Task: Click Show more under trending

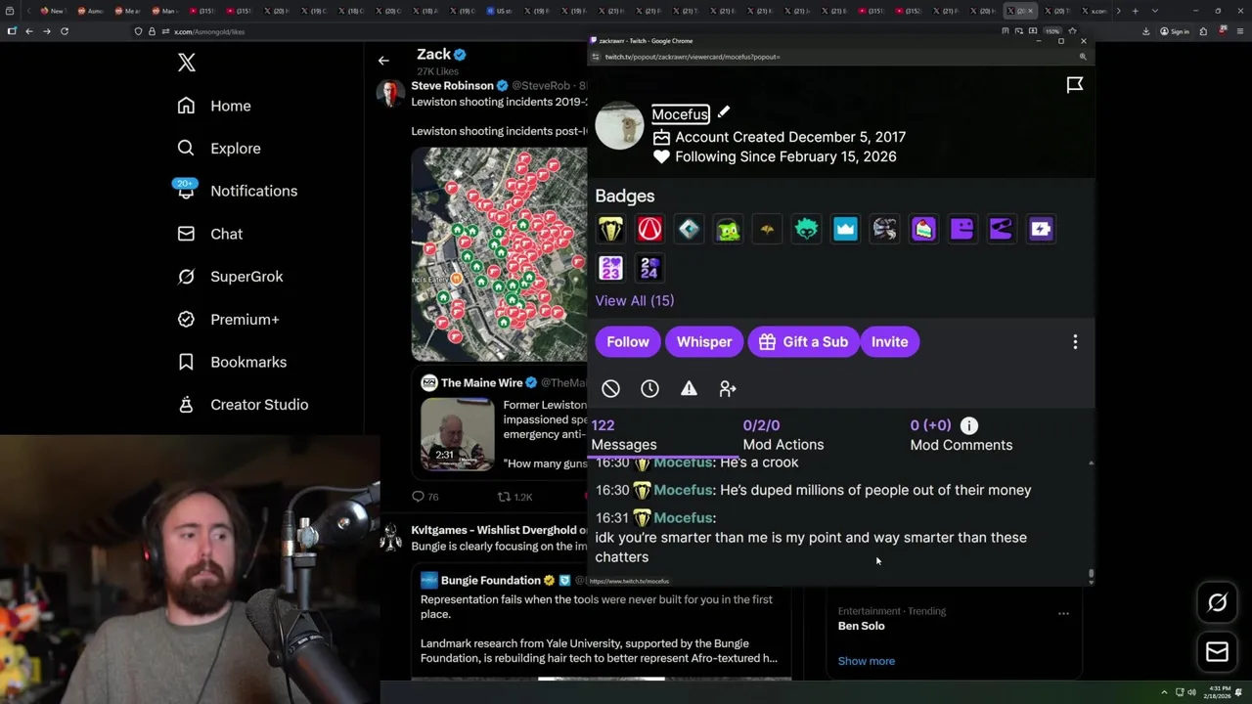Action: [866, 661]
